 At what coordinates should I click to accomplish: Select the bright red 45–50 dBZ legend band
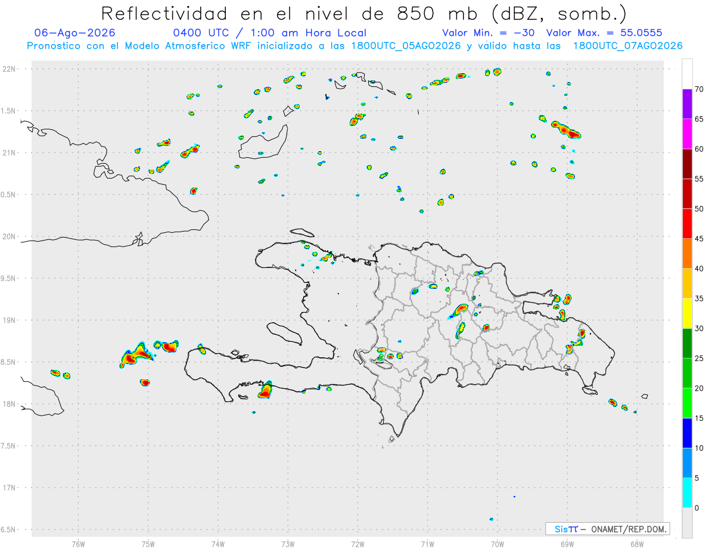687,224
